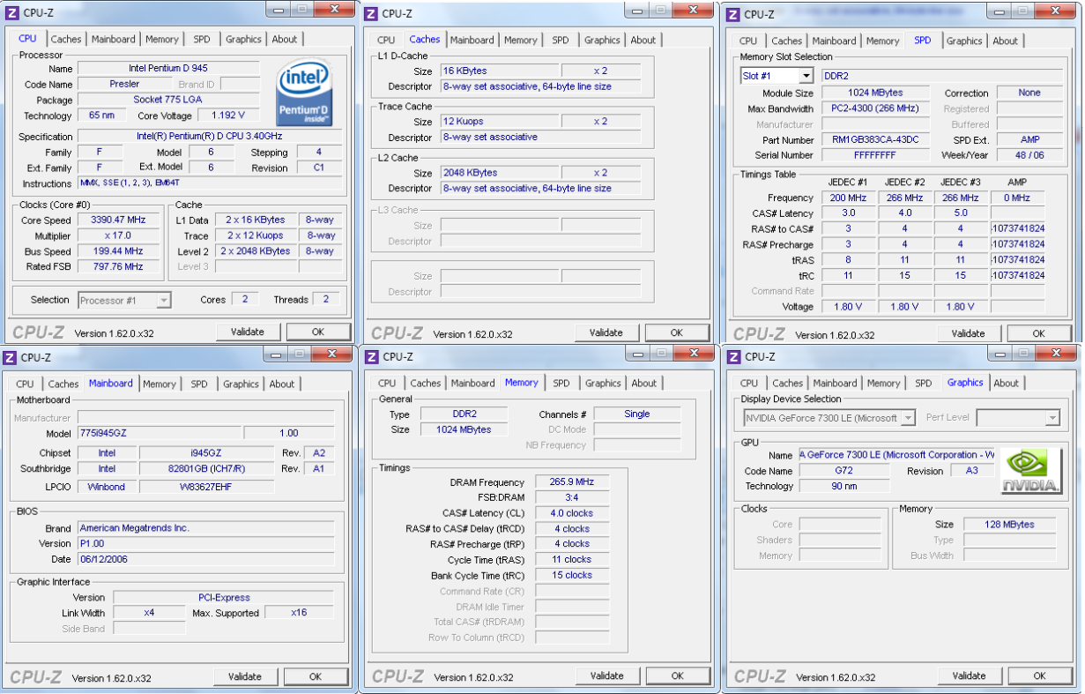
Task: Click Validate in the Mainboard window
Action: click(x=245, y=676)
